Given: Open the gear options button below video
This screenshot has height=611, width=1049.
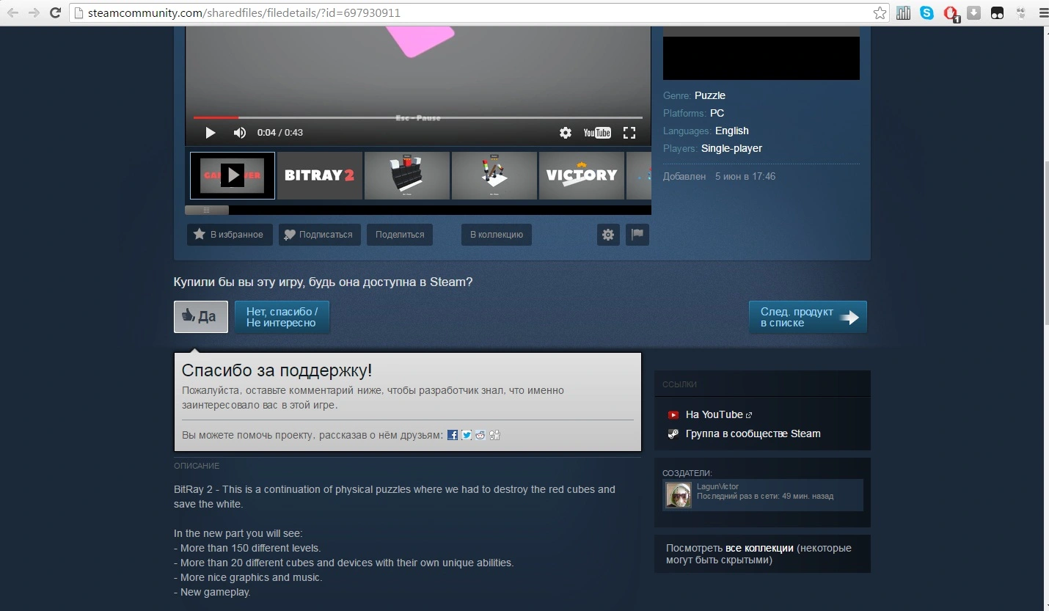Looking at the screenshot, I should pos(608,235).
